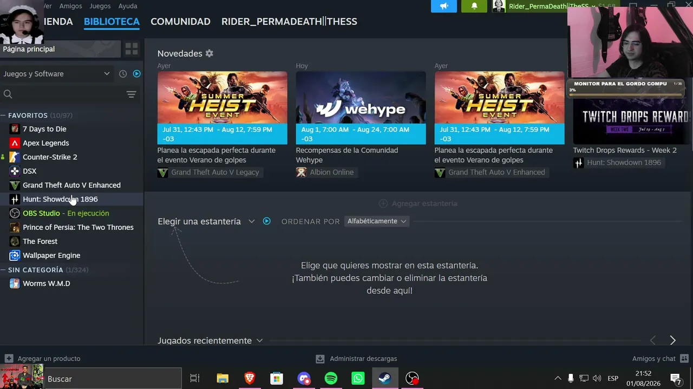
Task: Open Windows Task View from taskbar
Action: coord(195,378)
